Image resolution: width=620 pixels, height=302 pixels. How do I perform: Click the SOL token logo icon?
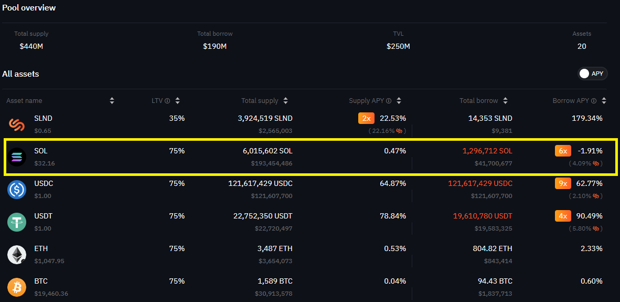[17, 157]
